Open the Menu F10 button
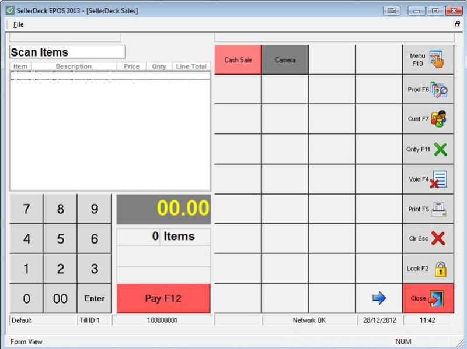The image size is (467, 349). click(428, 59)
